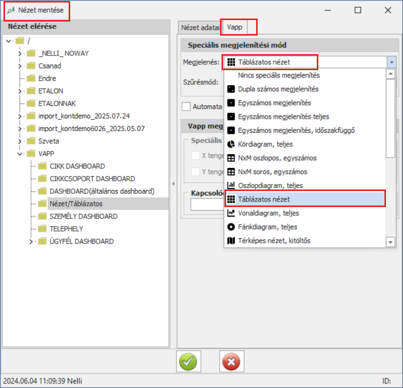403x388 pixels.
Task: Click the red X cancel button
Action: [231, 361]
